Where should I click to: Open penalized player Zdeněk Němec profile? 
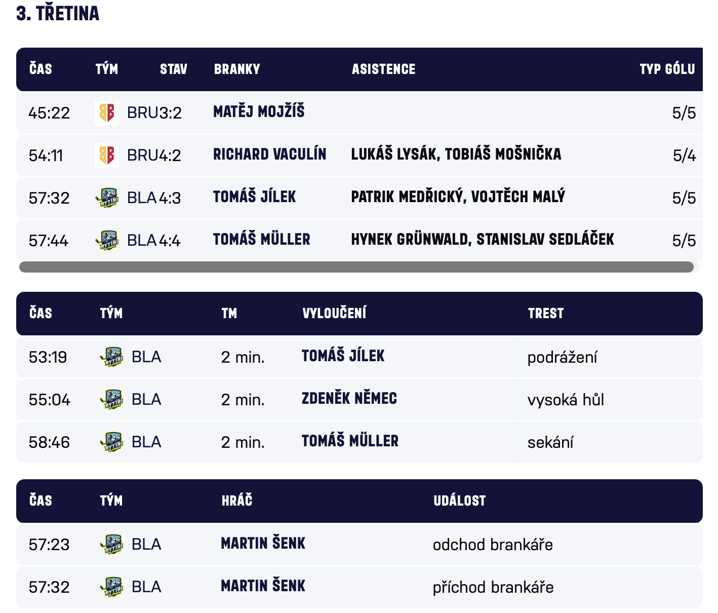click(x=349, y=399)
